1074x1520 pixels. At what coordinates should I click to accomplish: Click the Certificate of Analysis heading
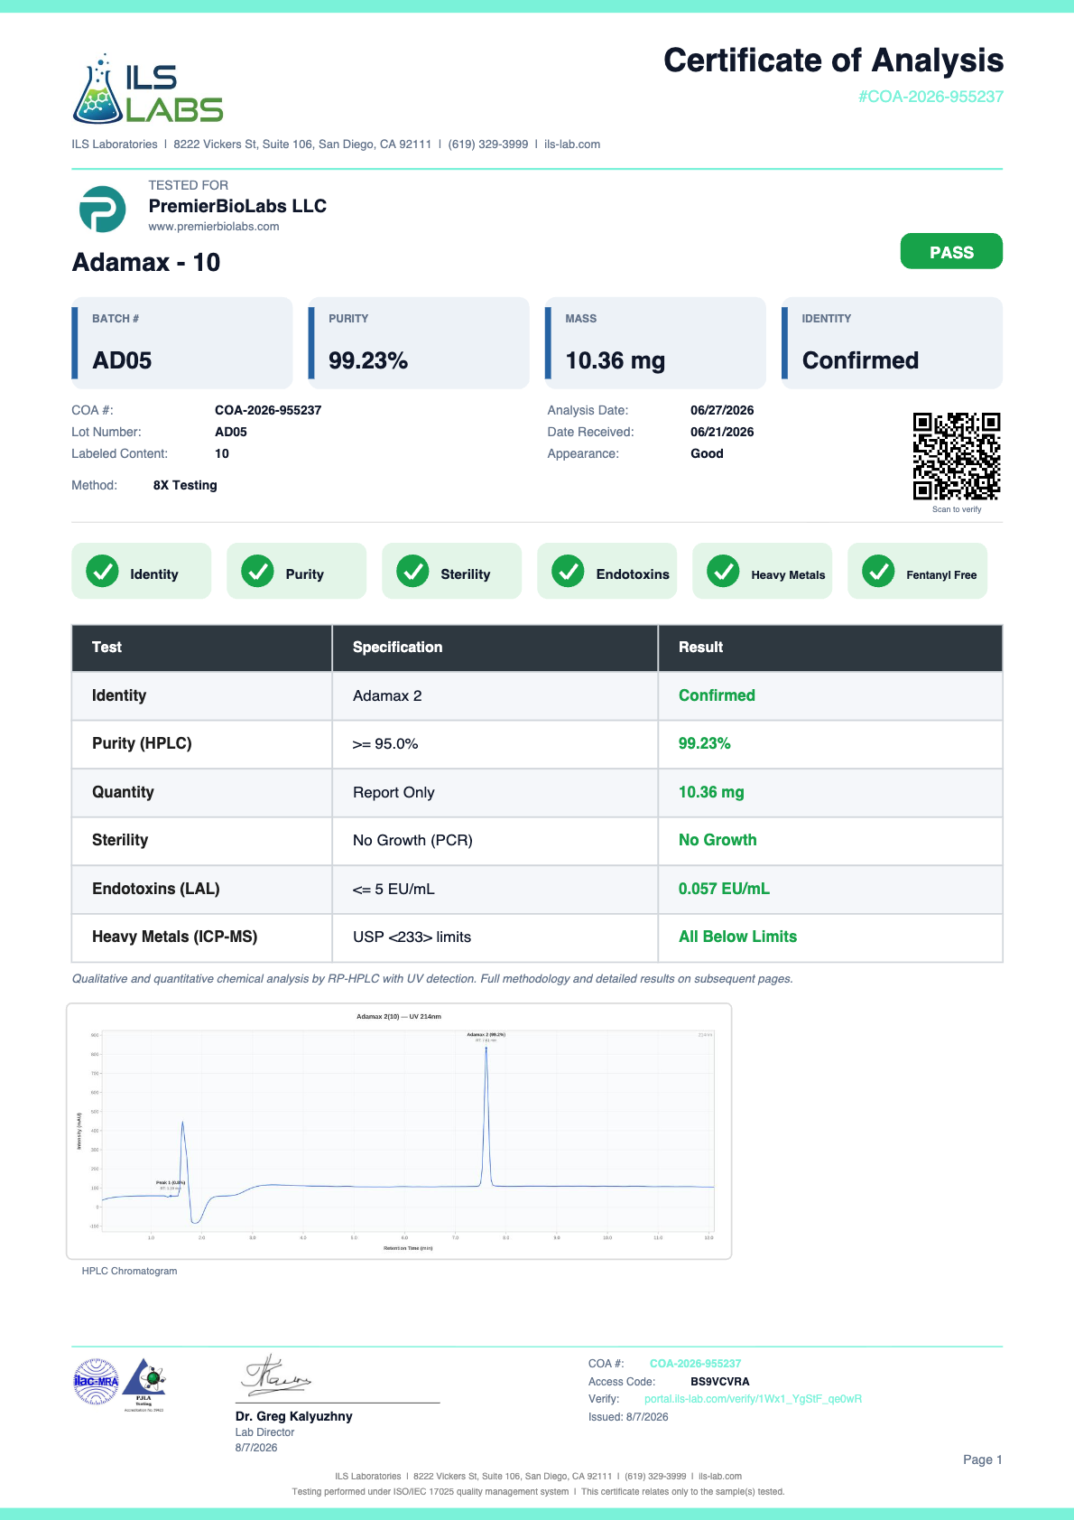click(x=833, y=61)
